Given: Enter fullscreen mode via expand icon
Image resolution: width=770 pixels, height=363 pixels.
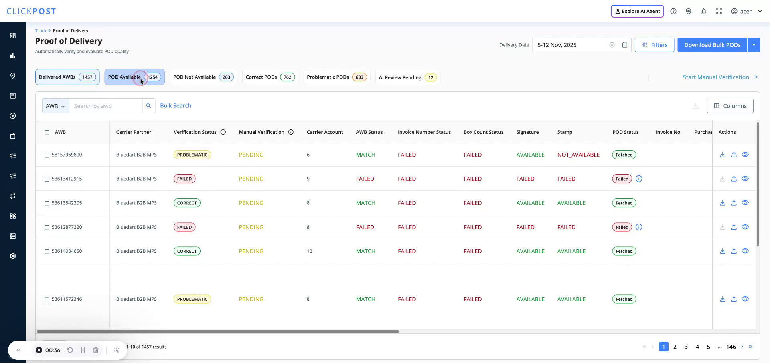Looking at the screenshot, I should coord(719,11).
